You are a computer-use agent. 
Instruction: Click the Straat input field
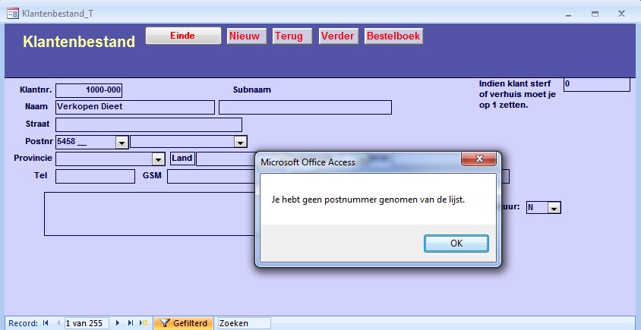click(x=148, y=124)
